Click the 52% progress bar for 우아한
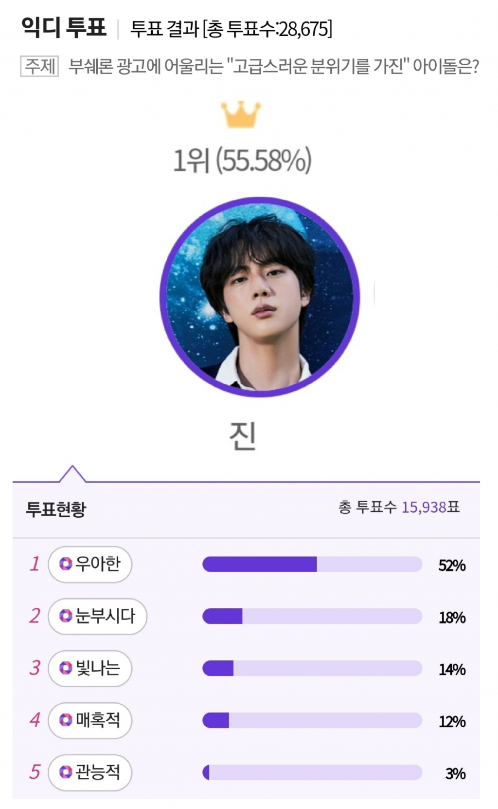The height and width of the screenshot is (809, 498). [312, 564]
